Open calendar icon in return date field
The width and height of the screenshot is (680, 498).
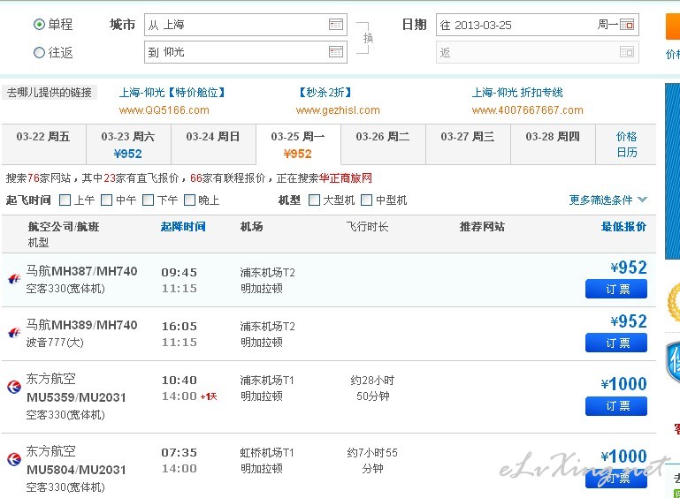627,52
